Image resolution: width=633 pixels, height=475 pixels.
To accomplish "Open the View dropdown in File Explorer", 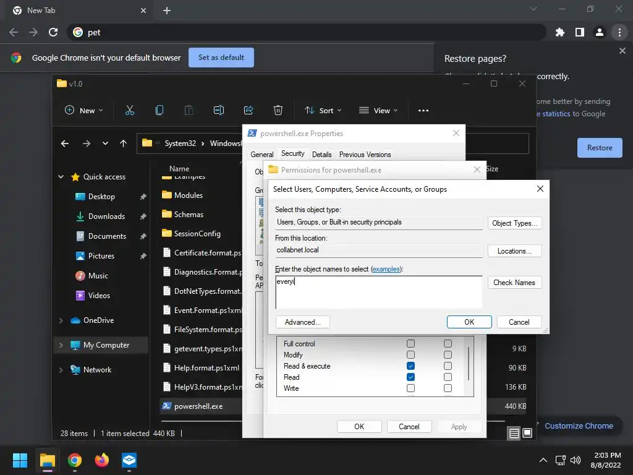I will coord(378,110).
